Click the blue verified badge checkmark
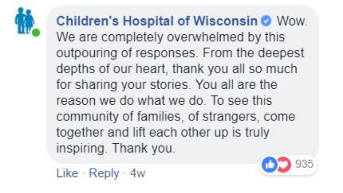This screenshot has width=343, height=193. point(266,21)
